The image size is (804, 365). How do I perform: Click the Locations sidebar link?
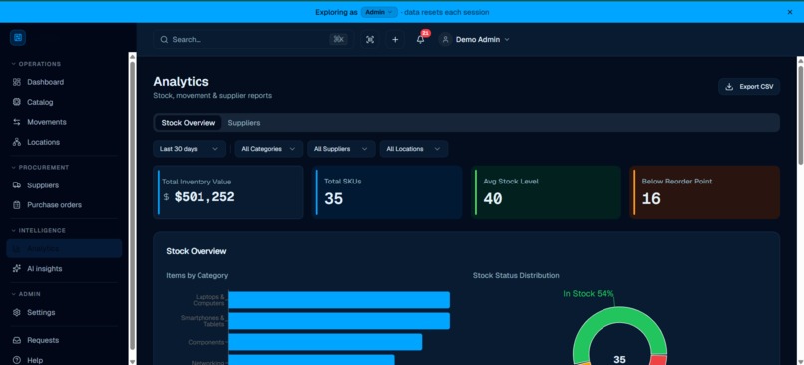(x=64, y=142)
